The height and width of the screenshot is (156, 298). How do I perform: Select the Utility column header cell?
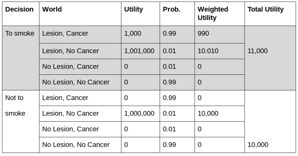click(x=133, y=9)
